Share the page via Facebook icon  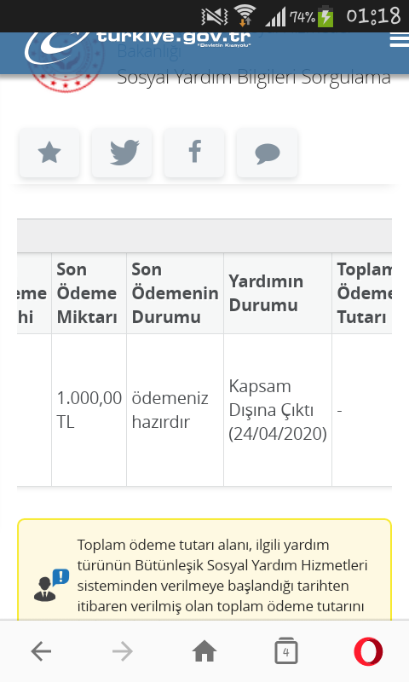pyautogui.click(x=194, y=153)
